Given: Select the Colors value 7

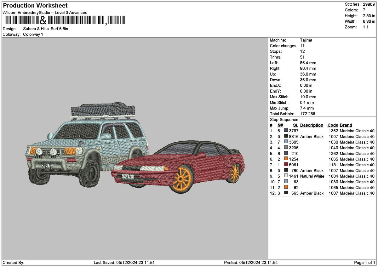Looking at the screenshot, I should coord(364,10).
